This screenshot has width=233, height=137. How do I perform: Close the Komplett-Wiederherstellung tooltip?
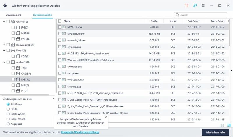(x=106, y=117)
